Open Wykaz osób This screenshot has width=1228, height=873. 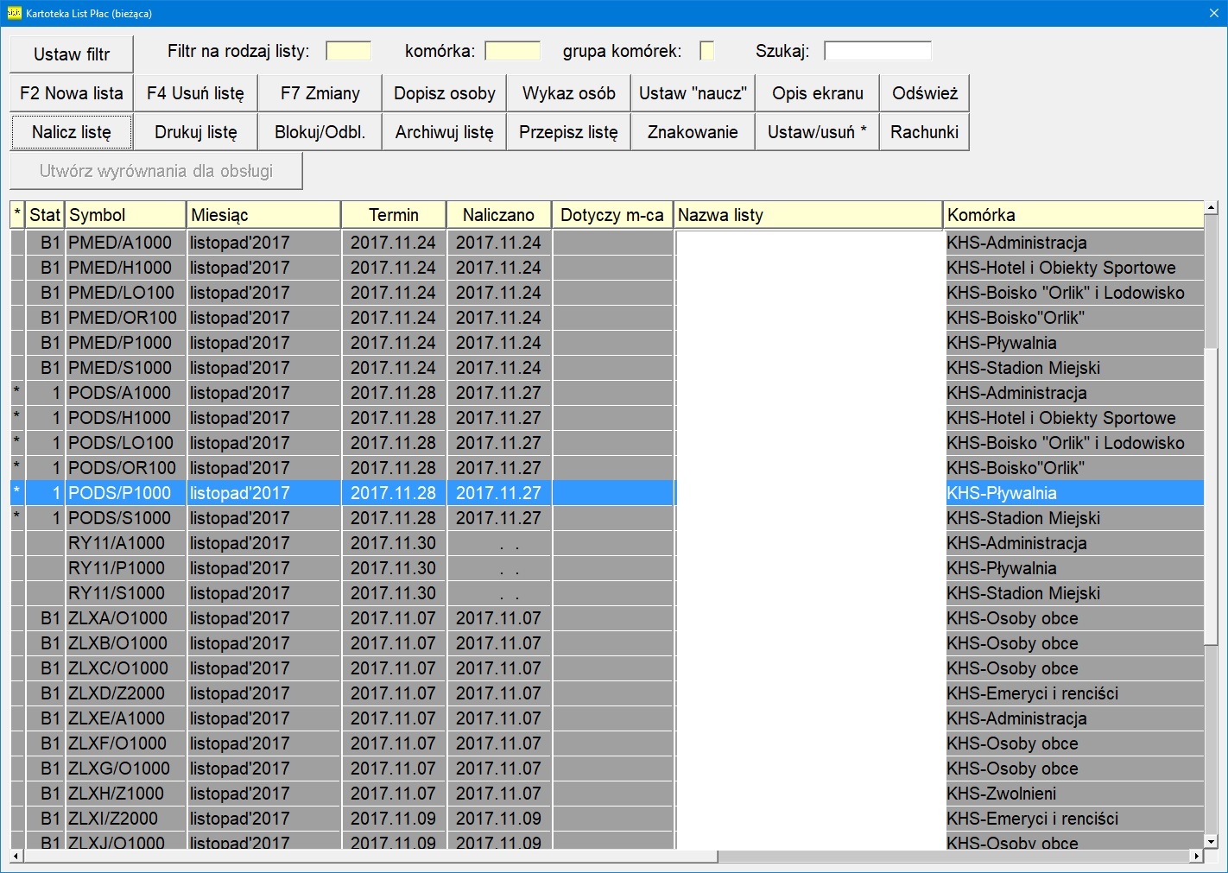click(x=568, y=93)
